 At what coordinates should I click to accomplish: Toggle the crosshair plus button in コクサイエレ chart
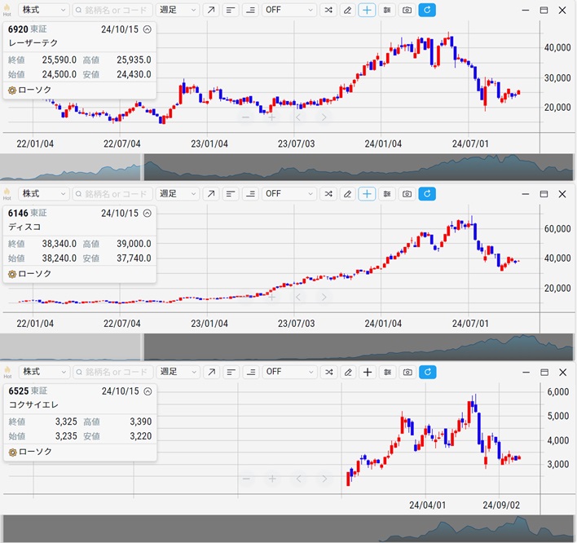click(x=368, y=372)
